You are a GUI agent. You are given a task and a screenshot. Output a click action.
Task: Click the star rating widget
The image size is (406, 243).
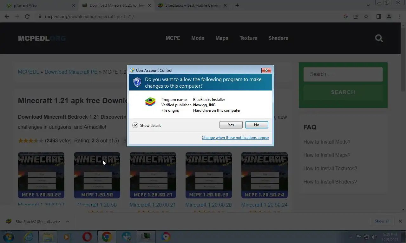pyautogui.click(x=31, y=140)
